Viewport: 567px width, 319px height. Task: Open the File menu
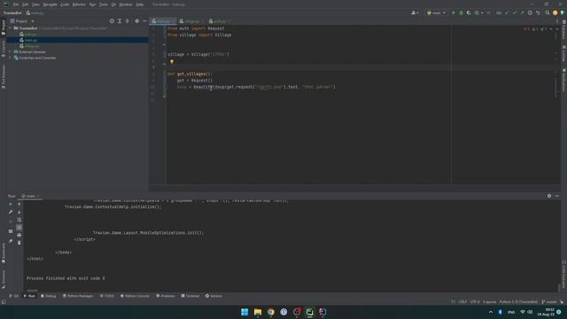click(x=16, y=4)
